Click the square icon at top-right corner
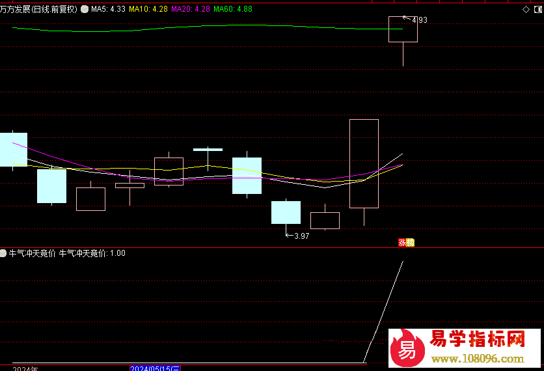The width and height of the screenshot is (544, 371). [x=537, y=10]
